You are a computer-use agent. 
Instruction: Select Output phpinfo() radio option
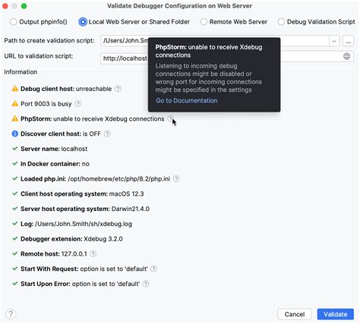coord(13,22)
